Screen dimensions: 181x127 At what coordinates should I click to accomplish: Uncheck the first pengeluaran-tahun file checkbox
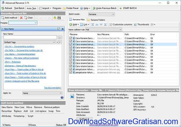(x=71, y=69)
